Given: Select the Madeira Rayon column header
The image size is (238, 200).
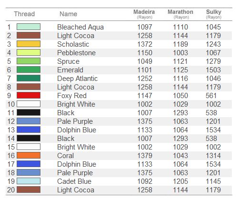Looking at the screenshot, I should click(144, 14).
